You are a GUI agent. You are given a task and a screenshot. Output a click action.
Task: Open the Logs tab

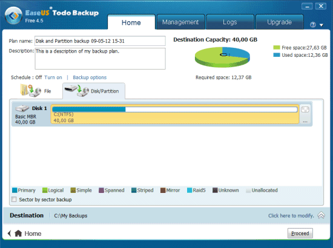tap(230, 22)
